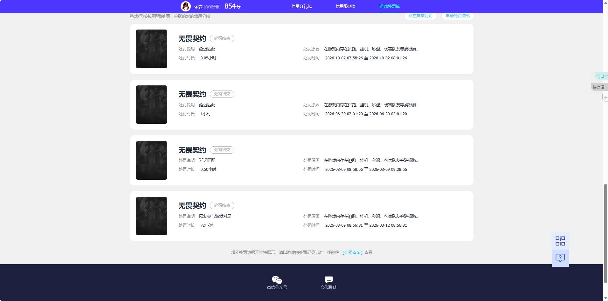
Task: Open the 快捷语 side tab
Action: coord(599,87)
